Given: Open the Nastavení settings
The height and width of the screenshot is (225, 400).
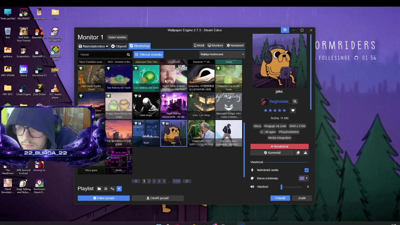Looking at the screenshot, I should 235,46.
